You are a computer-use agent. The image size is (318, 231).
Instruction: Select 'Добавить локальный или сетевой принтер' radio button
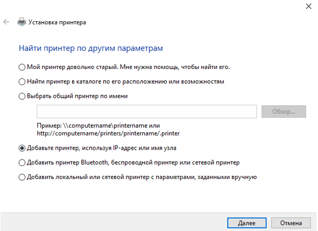21,177
